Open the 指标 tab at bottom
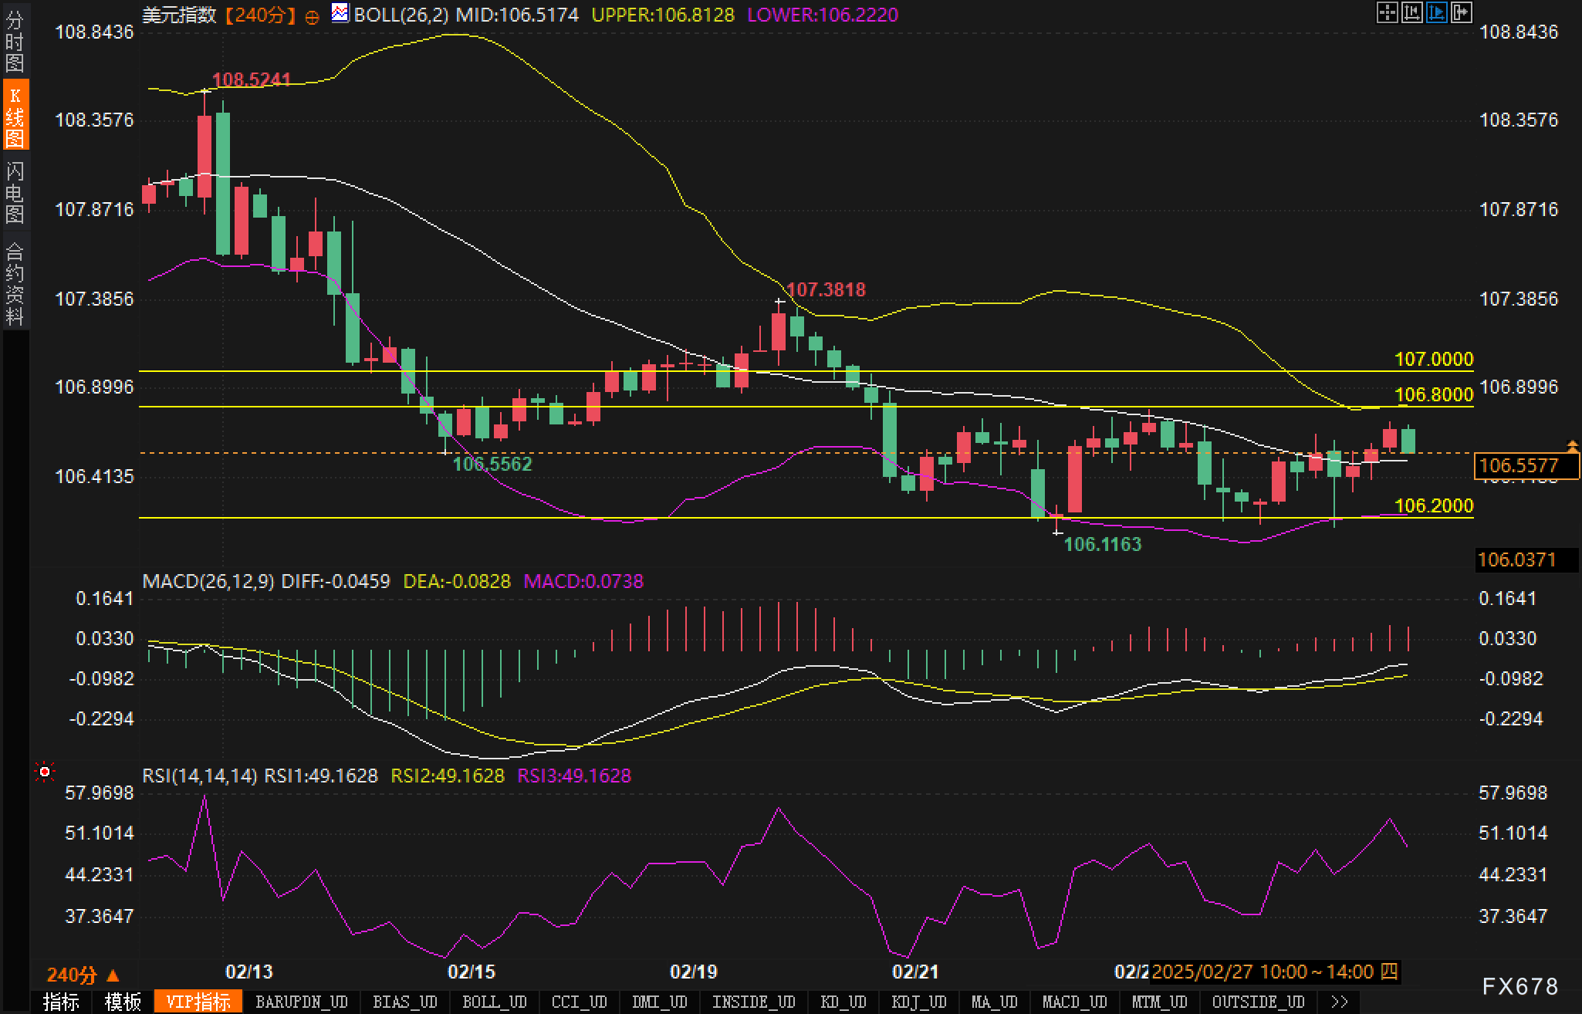1582x1014 pixels. click(x=61, y=1002)
